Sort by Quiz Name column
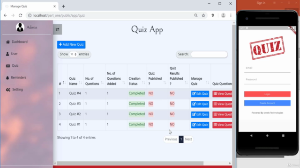Viewport: 300px width, 168px height. point(75,76)
